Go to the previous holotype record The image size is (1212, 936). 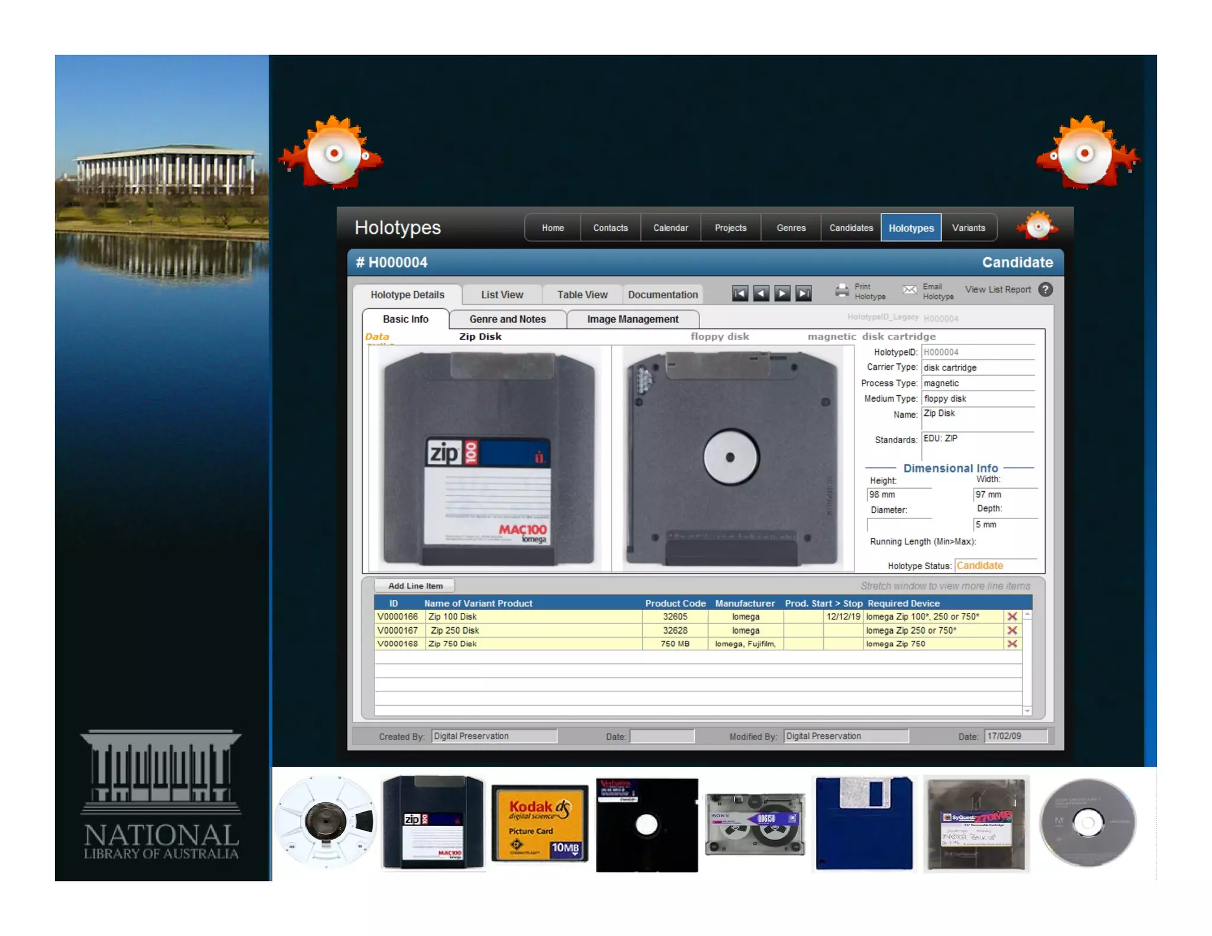[x=761, y=293]
